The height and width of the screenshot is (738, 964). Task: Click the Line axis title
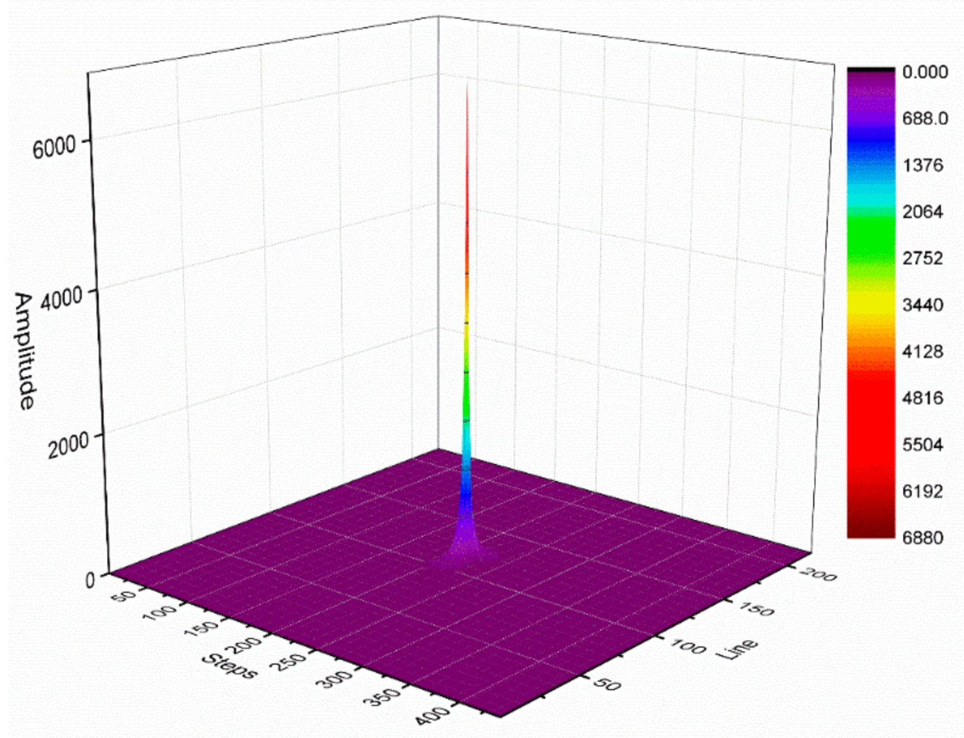737,649
